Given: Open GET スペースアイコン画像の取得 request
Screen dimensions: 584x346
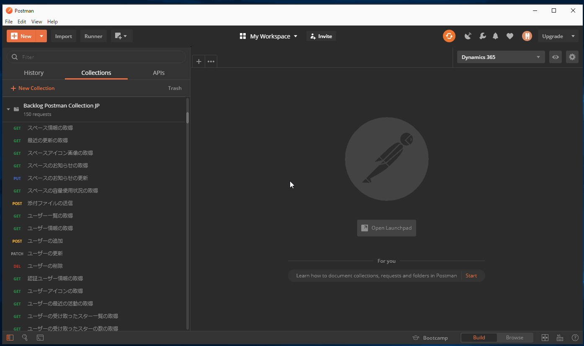Looking at the screenshot, I should [94, 153].
